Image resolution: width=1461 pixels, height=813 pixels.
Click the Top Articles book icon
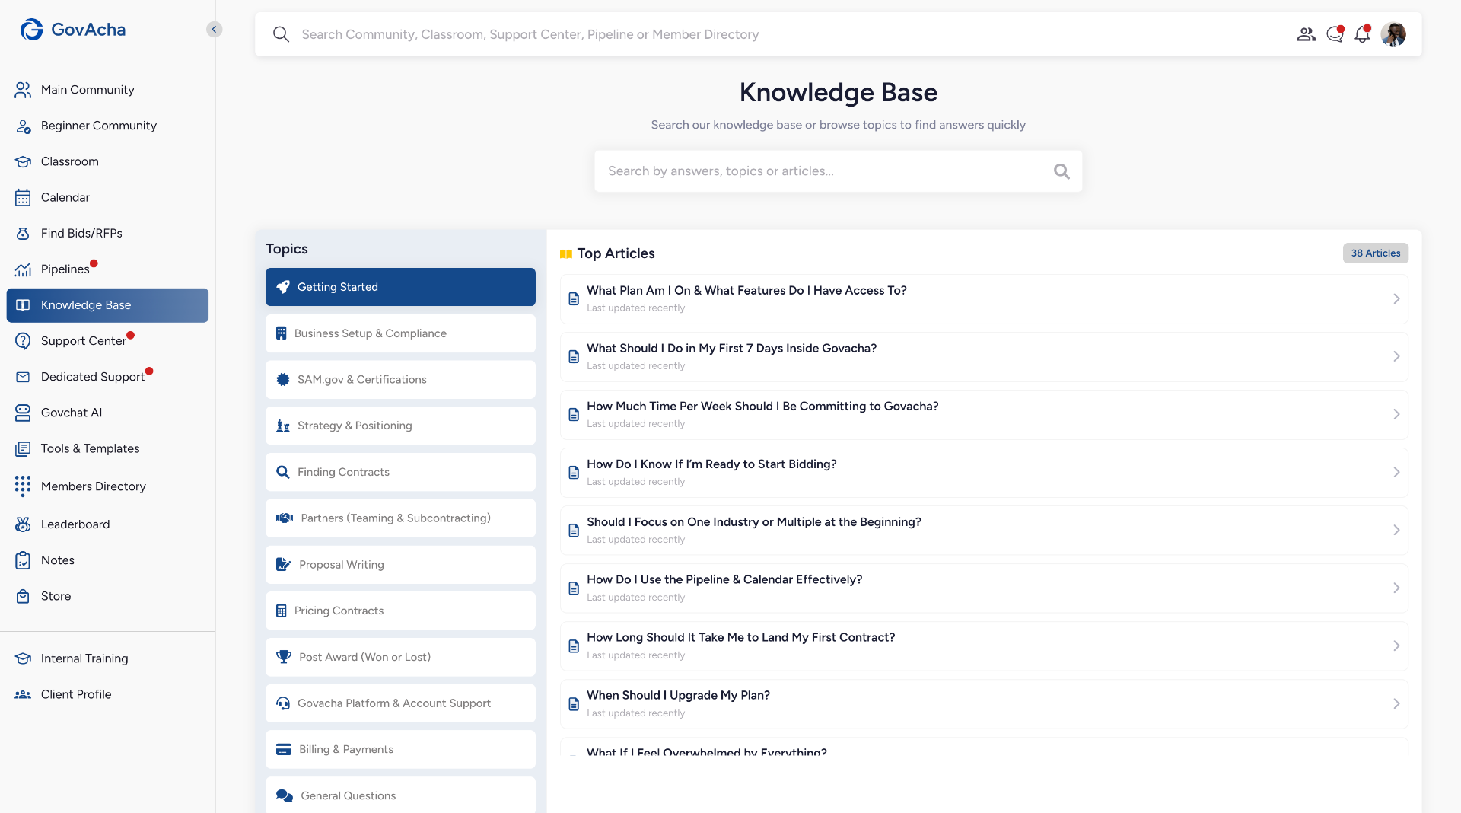[x=565, y=253]
